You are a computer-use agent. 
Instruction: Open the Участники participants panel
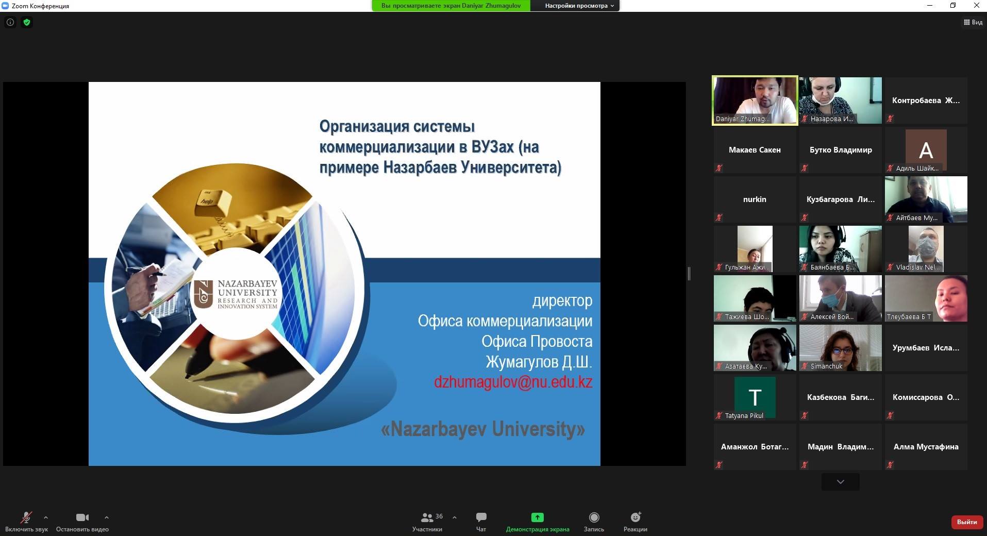[427, 521]
